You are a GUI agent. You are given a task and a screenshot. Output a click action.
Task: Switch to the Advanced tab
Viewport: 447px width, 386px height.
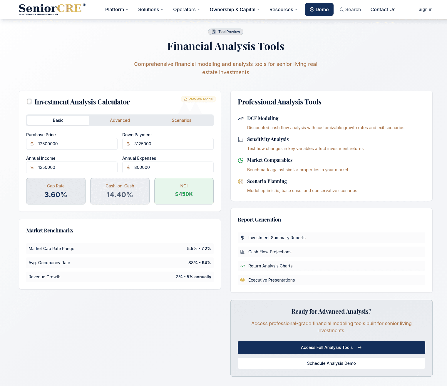120,120
